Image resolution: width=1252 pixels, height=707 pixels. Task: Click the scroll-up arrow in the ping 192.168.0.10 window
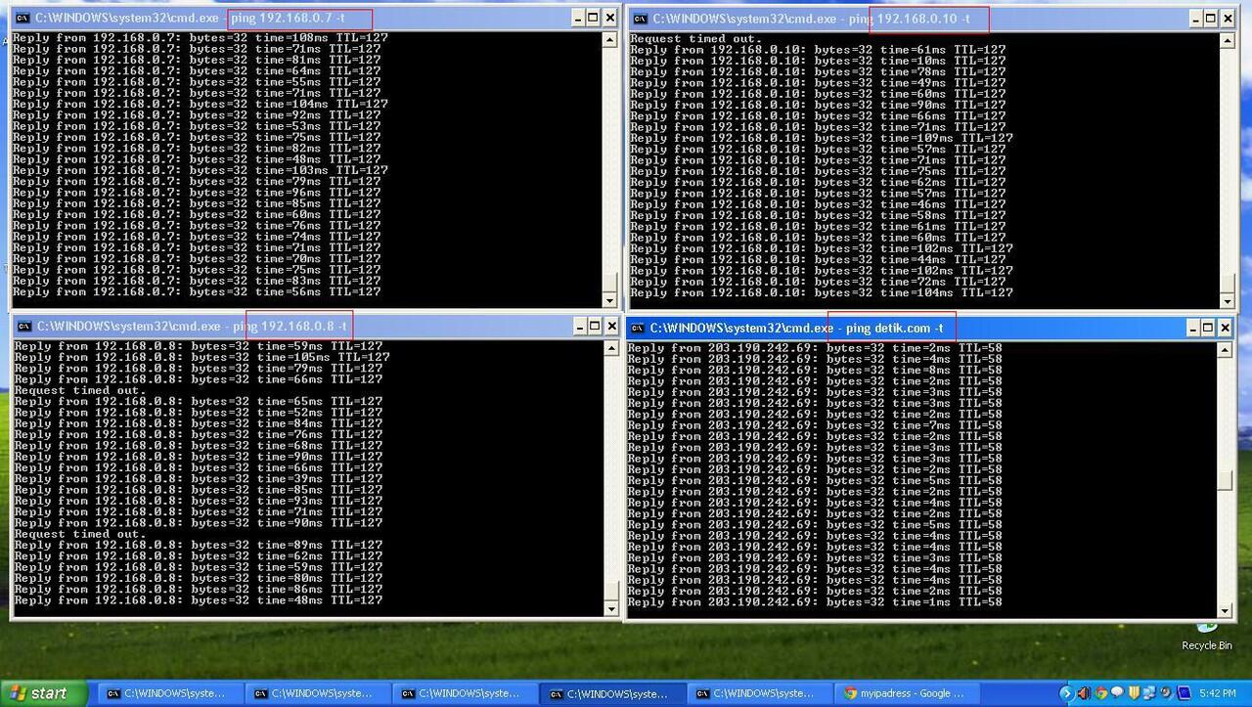click(x=1228, y=41)
